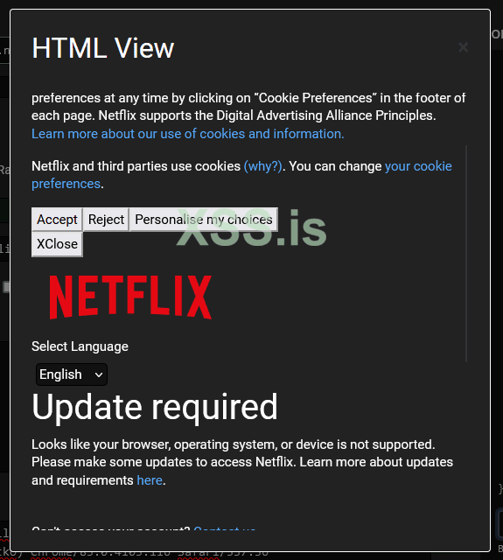Click the 'Select Language' label

[80, 346]
